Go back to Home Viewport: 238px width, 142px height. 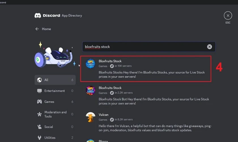coord(46,29)
